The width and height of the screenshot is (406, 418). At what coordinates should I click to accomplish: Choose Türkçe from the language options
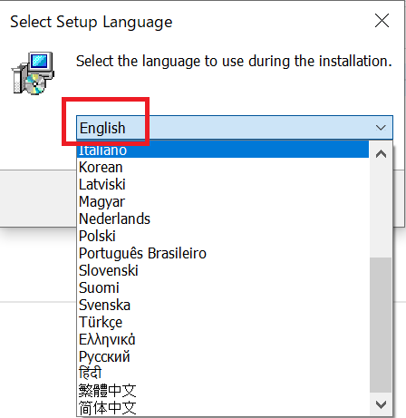pyautogui.click(x=223, y=322)
